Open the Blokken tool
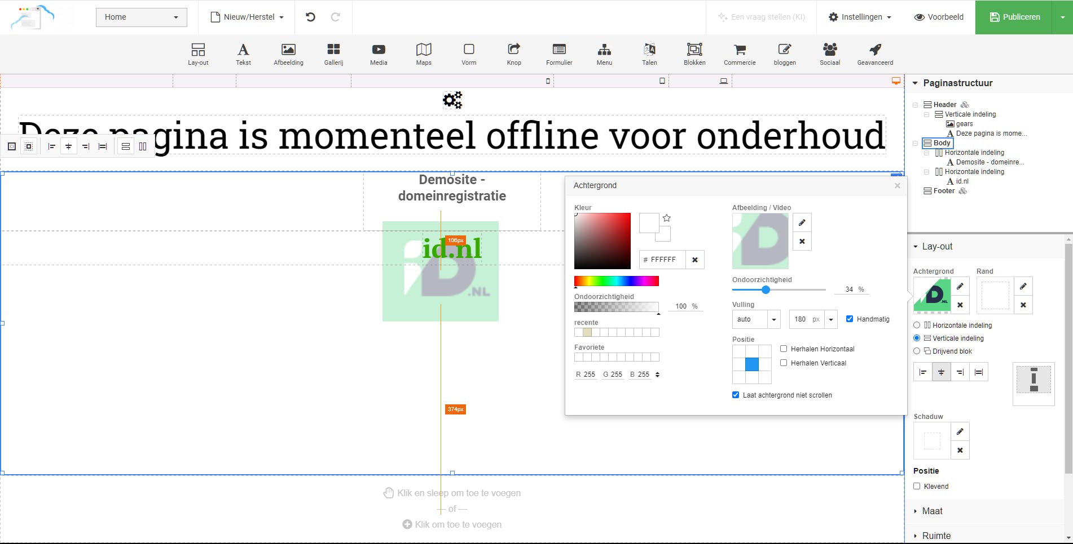The height and width of the screenshot is (544, 1073). [x=694, y=54]
